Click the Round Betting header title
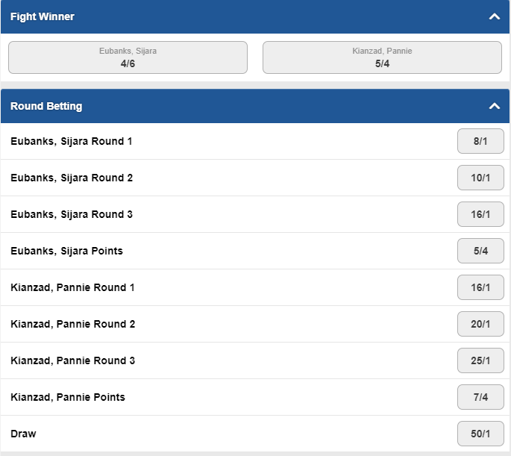511x456 pixels. [46, 106]
